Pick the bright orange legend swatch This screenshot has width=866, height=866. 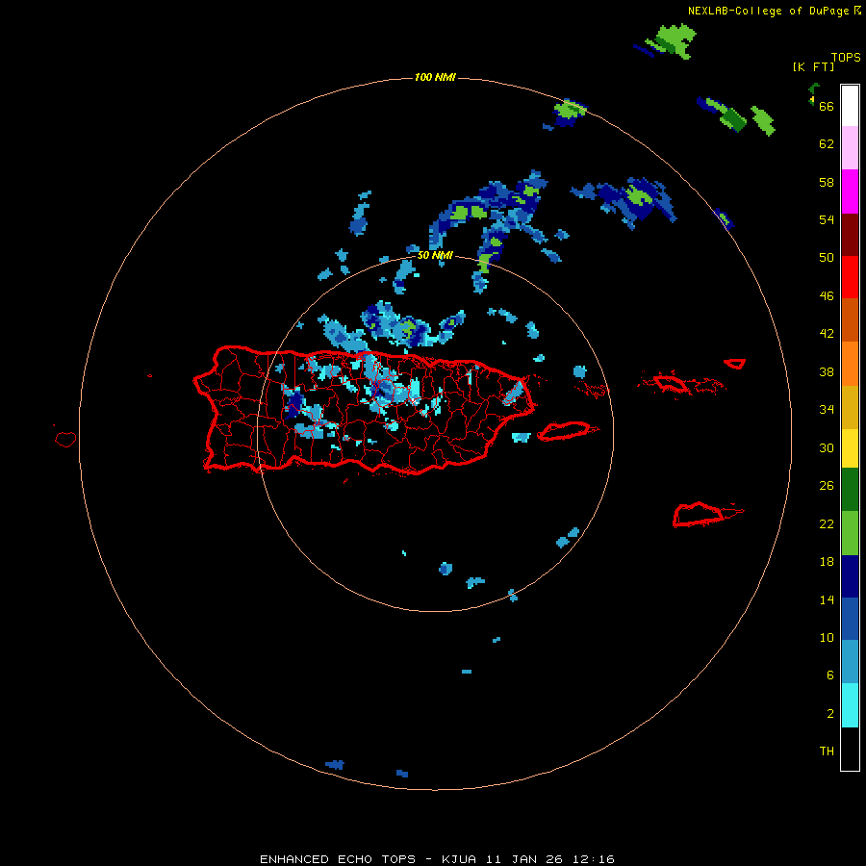pyautogui.click(x=850, y=364)
